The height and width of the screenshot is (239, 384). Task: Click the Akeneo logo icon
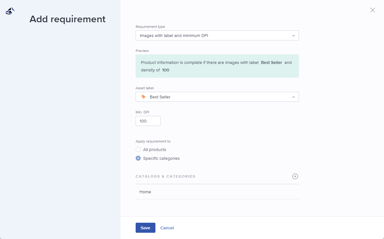[x=9, y=11]
